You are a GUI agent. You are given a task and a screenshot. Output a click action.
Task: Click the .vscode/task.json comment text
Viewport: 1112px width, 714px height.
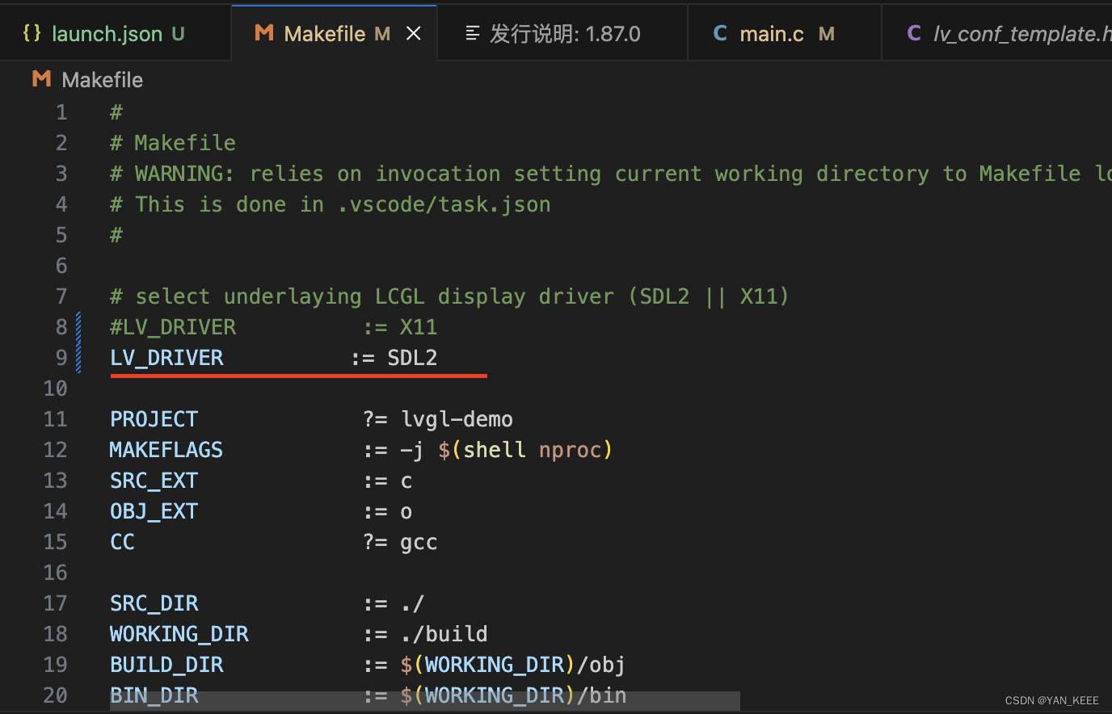444,204
